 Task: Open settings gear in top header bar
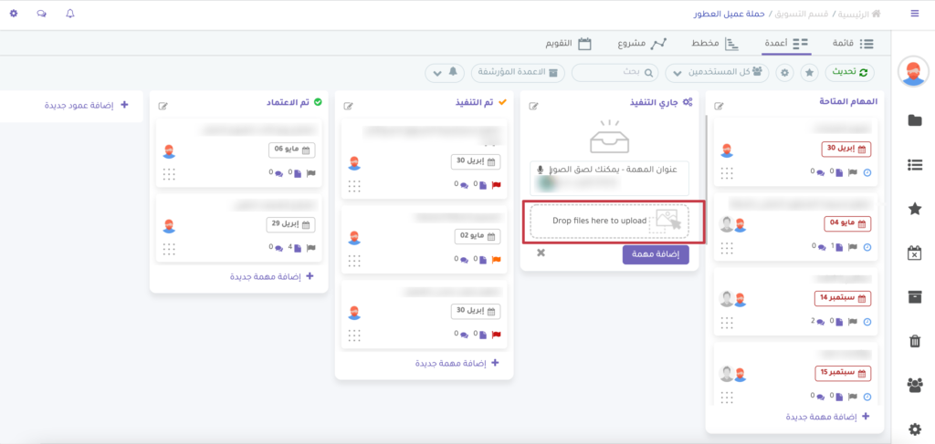14,13
